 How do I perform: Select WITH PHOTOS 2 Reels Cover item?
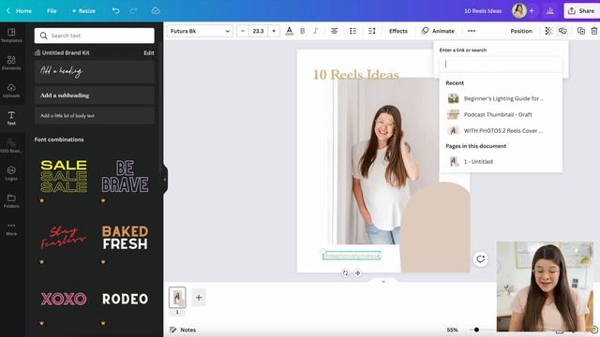(x=501, y=131)
